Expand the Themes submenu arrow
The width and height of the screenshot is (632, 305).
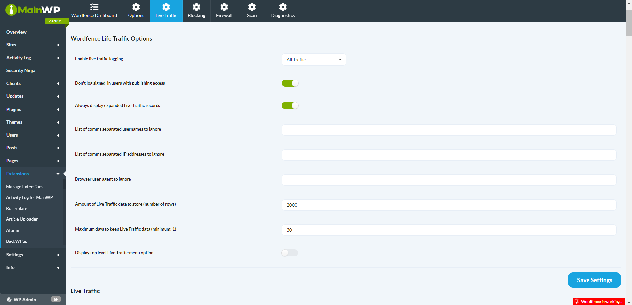tap(58, 122)
